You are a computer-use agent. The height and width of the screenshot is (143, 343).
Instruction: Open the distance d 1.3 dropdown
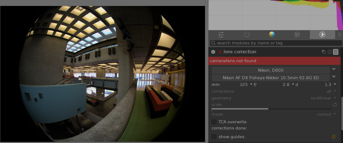(x=316, y=85)
